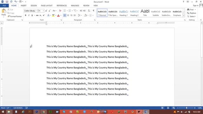Click proofing errors icon in status bar
The image size is (203, 114).
pos(26,108)
